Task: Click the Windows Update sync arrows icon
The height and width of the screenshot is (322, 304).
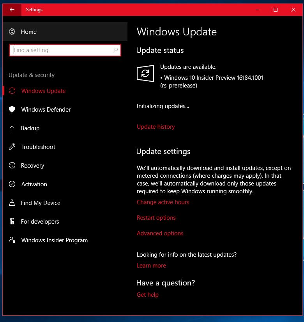Action: point(12,91)
